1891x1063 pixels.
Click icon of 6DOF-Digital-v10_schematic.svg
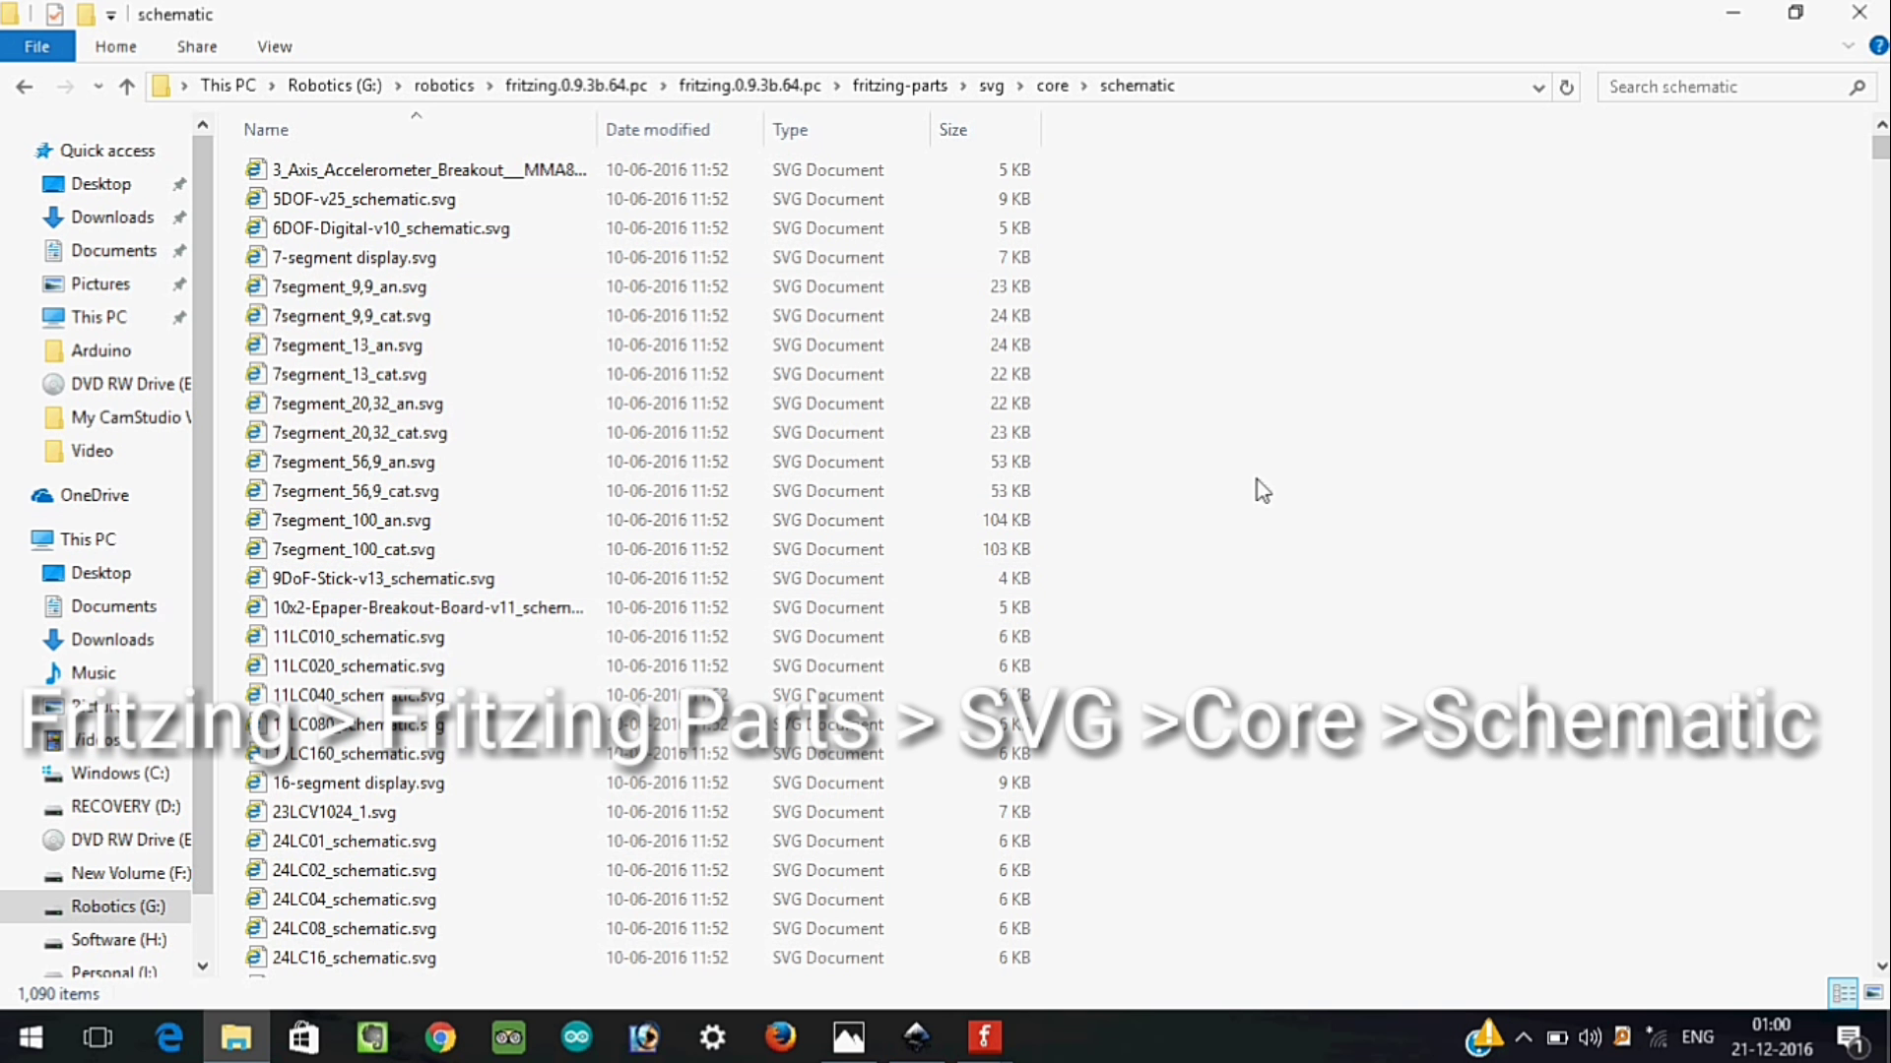click(x=256, y=227)
